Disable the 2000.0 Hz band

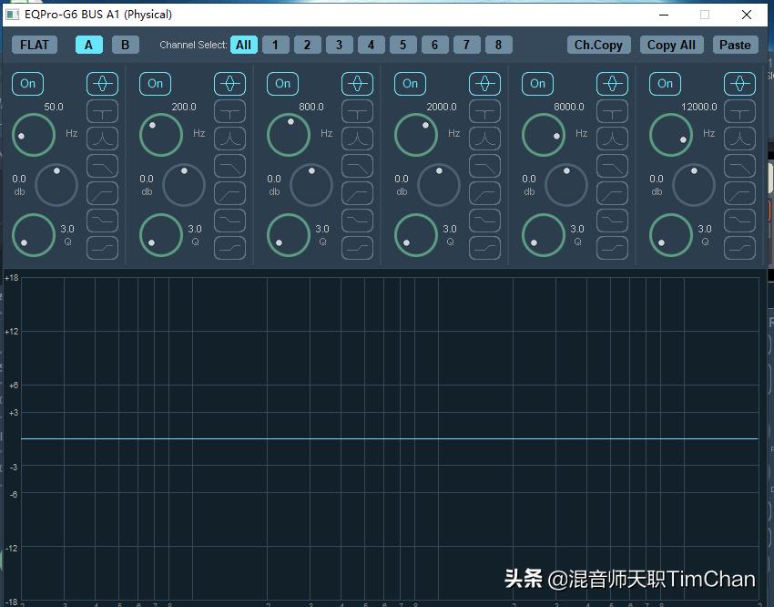coord(410,83)
